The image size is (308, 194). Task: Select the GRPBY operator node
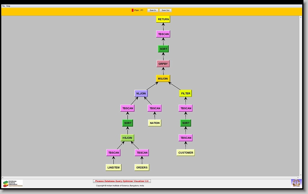coord(163,64)
